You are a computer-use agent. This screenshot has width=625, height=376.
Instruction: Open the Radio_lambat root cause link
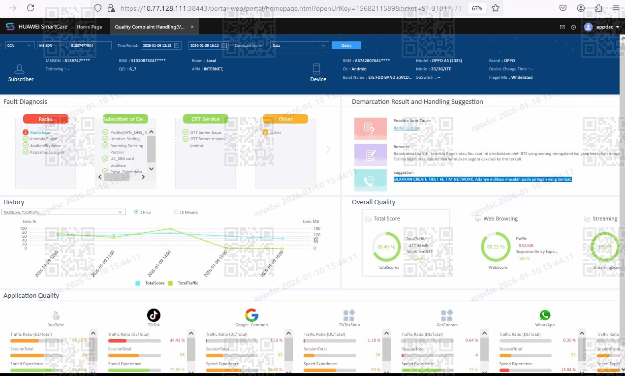[x=406, y=128]
